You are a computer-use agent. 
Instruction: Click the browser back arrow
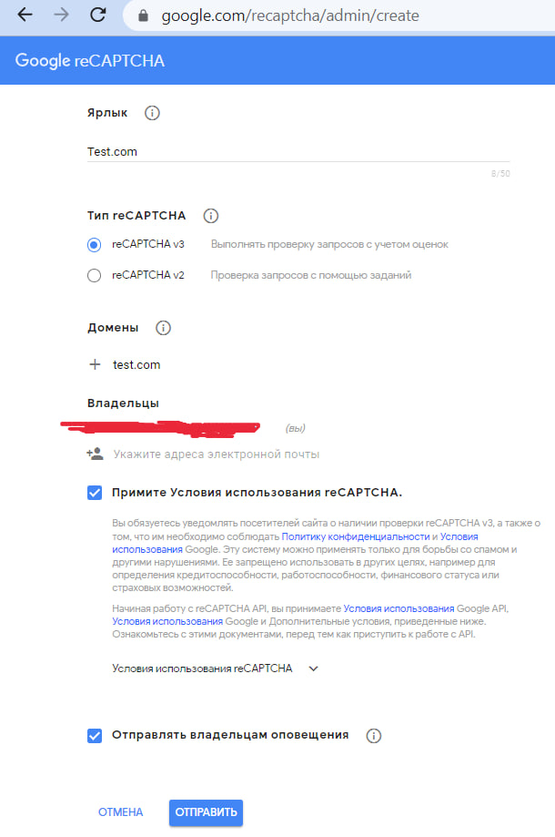click(25, 15)
